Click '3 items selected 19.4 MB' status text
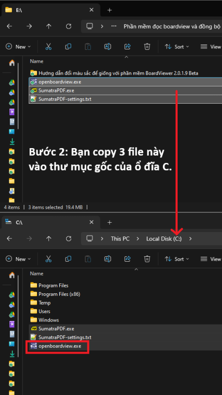Image resolution: width=222 pixels, height=395 pixels. pos(55,207)
